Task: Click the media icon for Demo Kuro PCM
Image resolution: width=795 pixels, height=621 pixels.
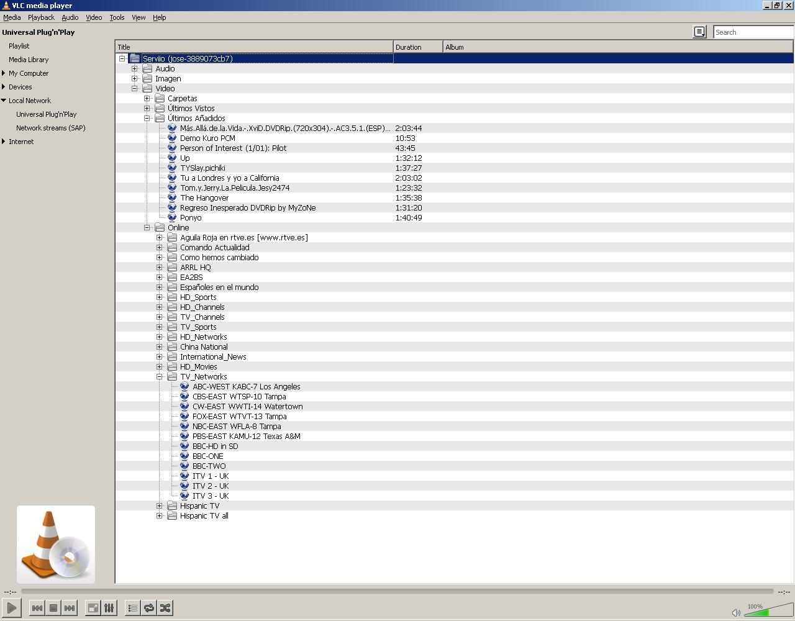Action: [x=172, y=138]
